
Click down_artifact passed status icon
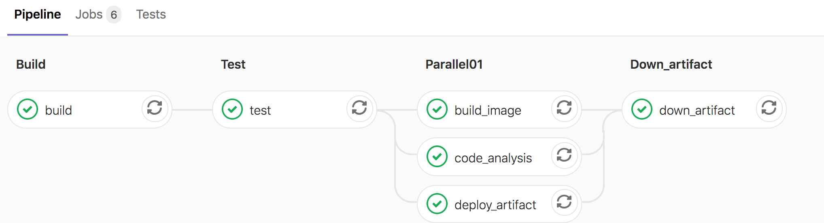point(642,109)
